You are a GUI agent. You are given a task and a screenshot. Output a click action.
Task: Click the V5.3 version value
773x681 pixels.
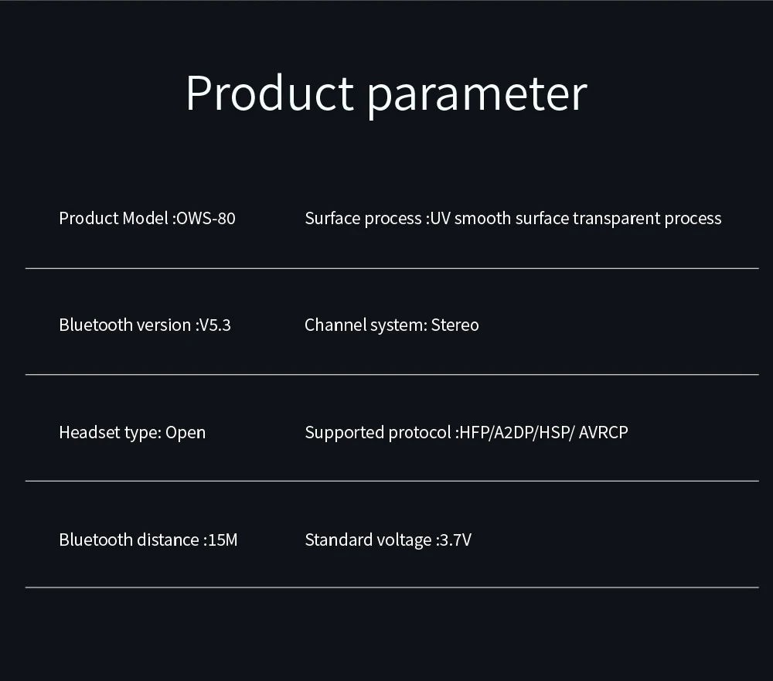[214, 325]
